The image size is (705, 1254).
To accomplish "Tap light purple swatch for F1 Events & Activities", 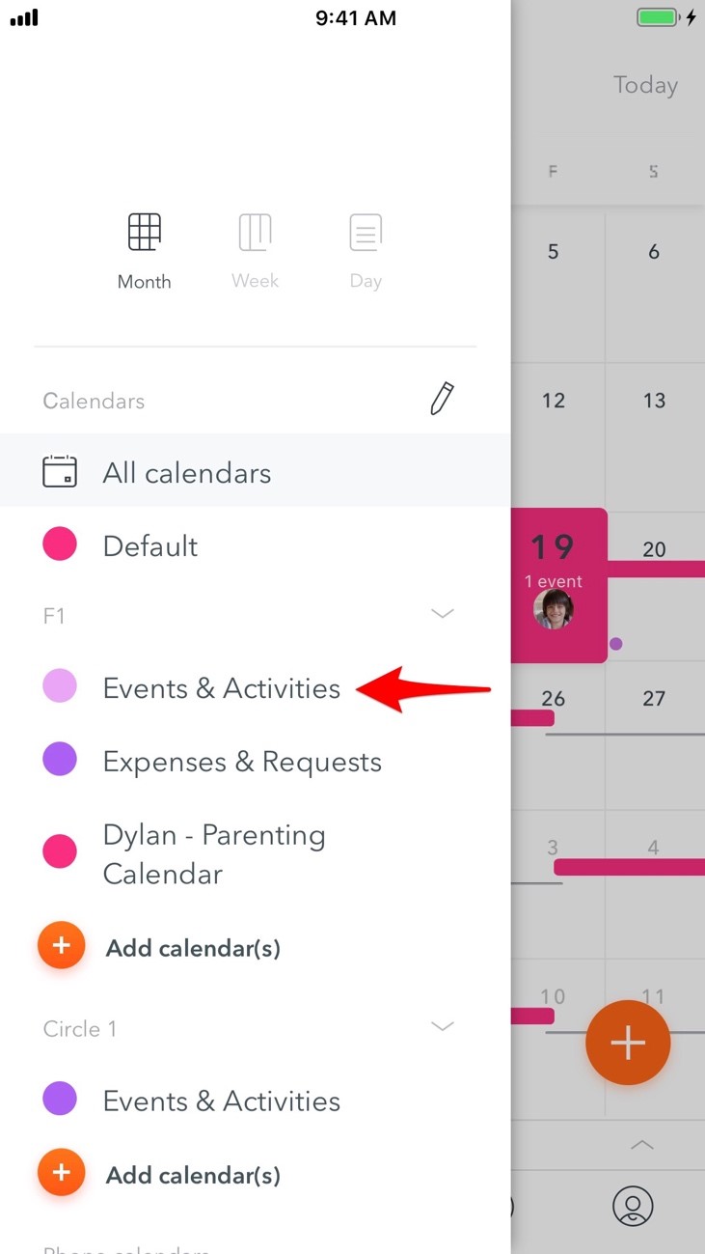I will [x=60, y=686].
